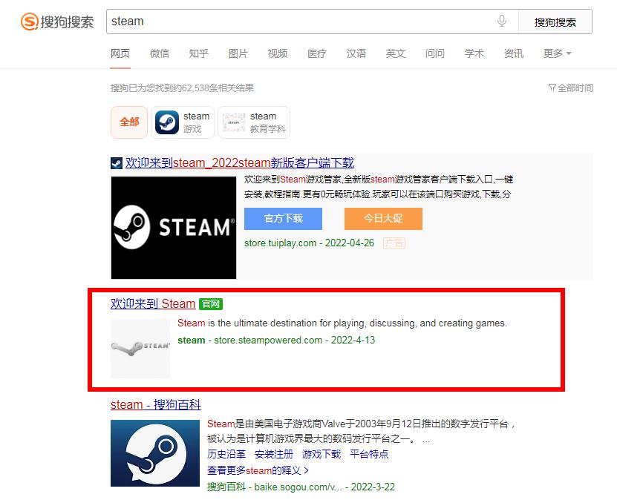Click the blue 官方下载 button
Viewport: 617px width, 500px height.
284,219
